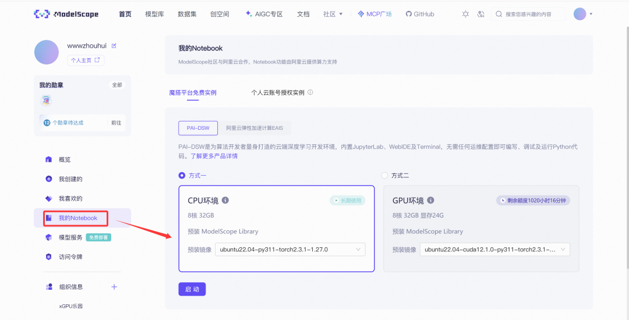Screen dimensions: 629x320
Task: Select the CPU环境 card
Action: [x=277, y=229]
